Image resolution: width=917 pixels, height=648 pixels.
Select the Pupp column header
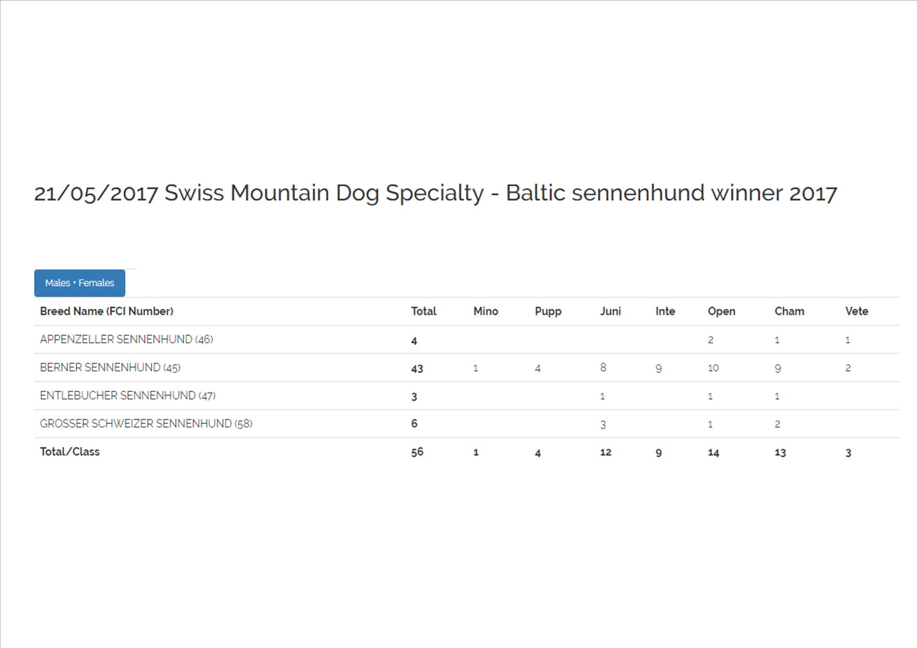tap(548, 311)
